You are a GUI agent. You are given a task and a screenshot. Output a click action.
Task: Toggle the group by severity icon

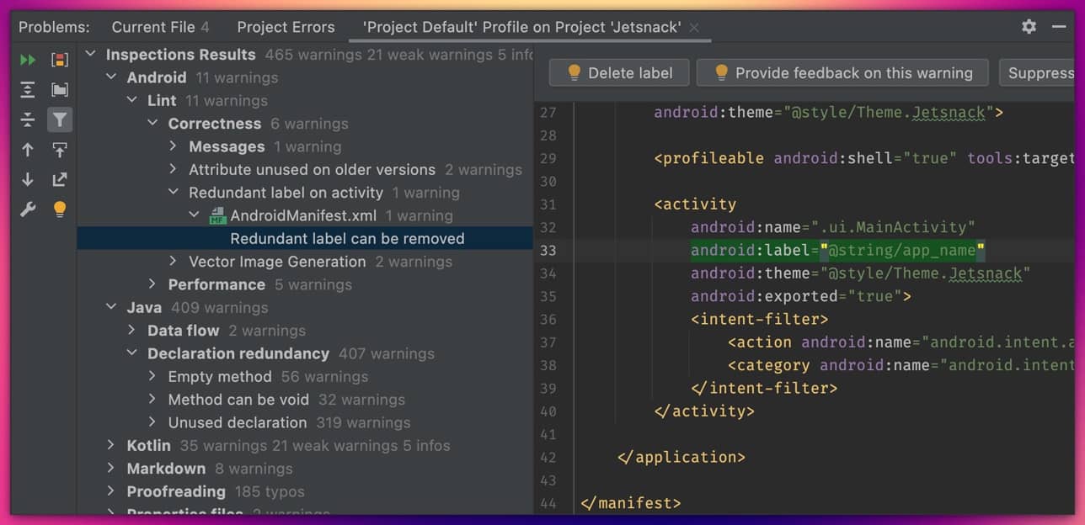60,59
